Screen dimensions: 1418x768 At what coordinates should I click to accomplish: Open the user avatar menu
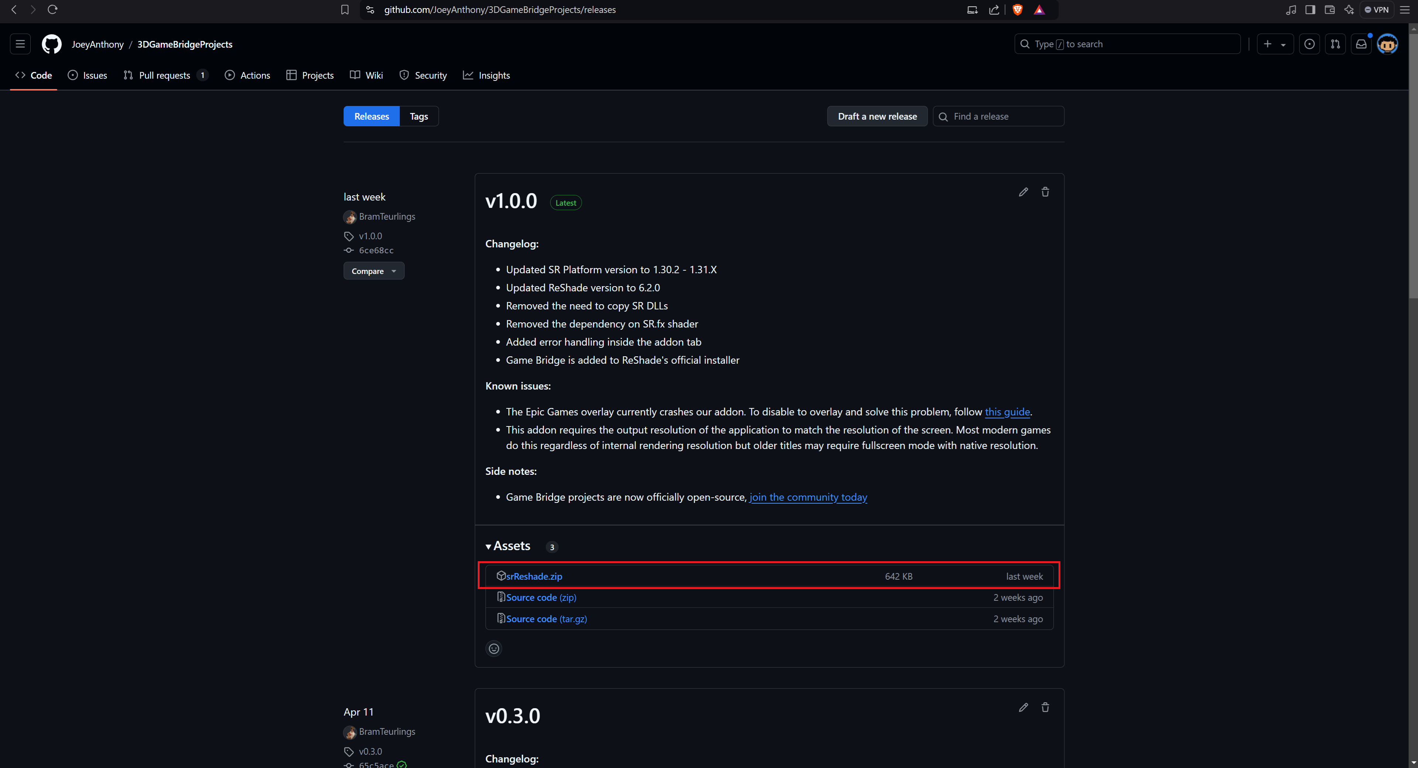pyautogui.click(x=1387, y=44)
